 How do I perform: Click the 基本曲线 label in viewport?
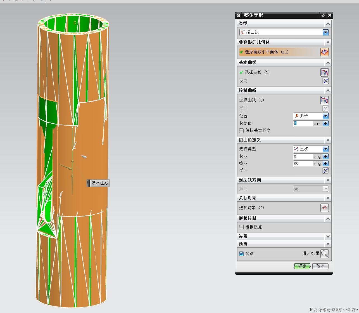click(x=100, y=183)
